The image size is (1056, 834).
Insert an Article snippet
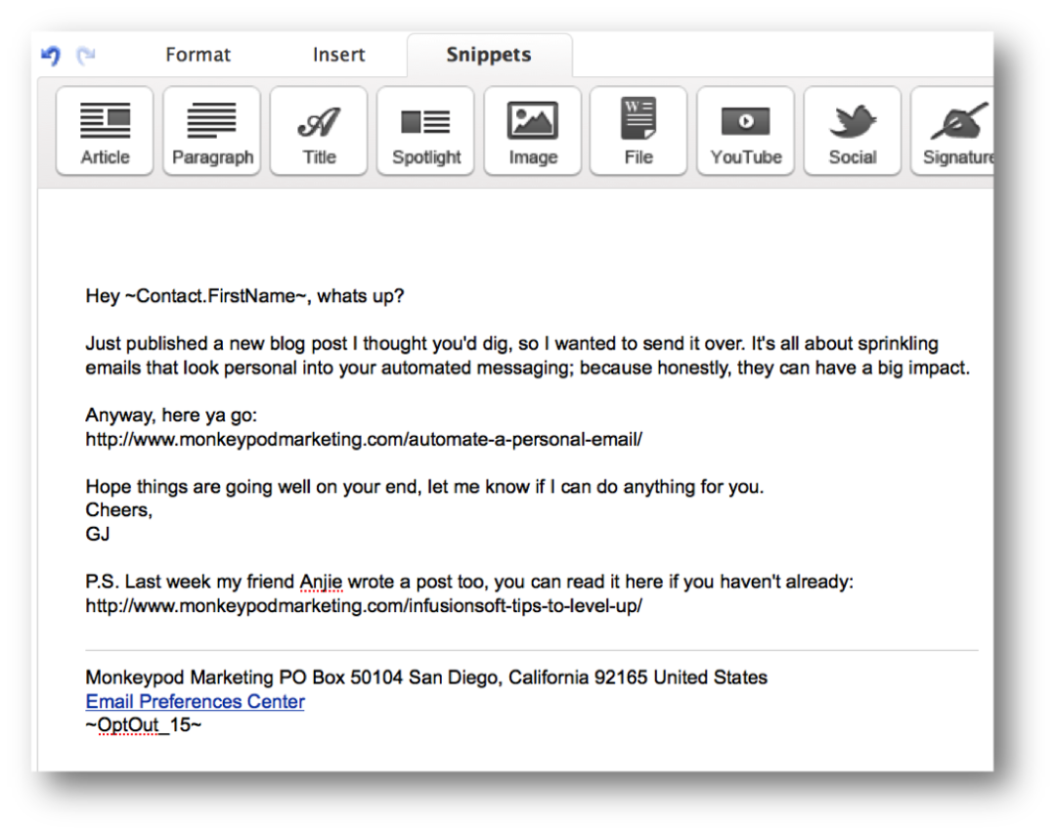pos(104,130)
